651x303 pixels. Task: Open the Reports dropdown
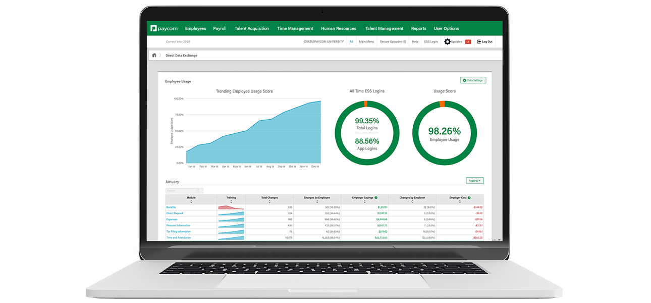475,181
